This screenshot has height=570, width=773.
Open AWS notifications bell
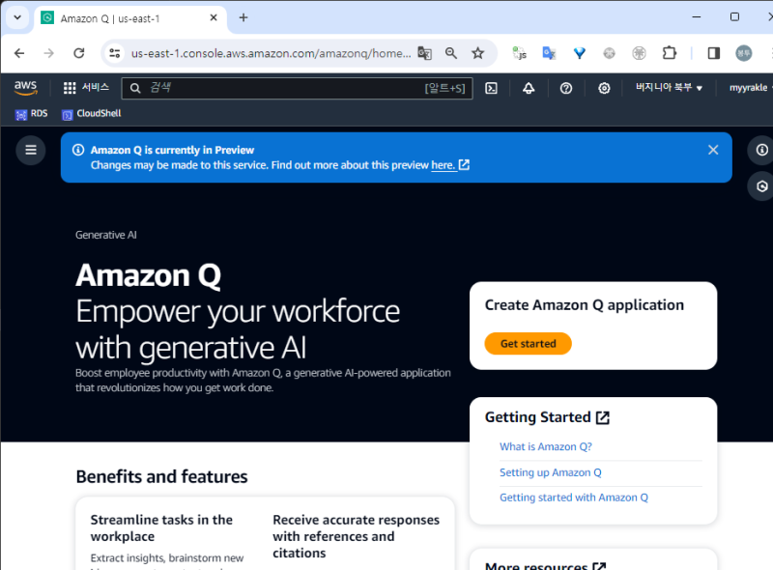tap(529, 88)
